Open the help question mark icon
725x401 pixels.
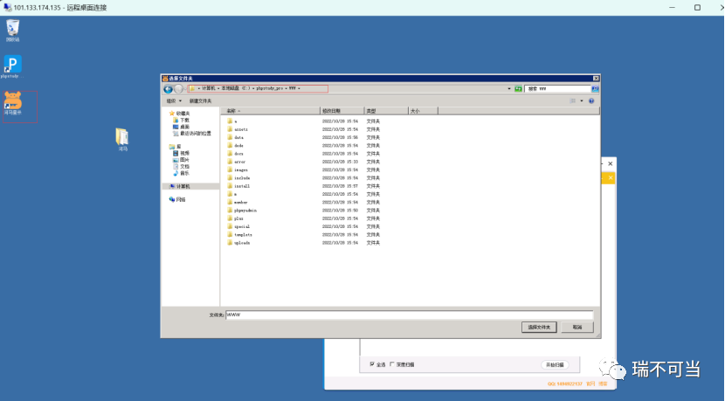590,100
